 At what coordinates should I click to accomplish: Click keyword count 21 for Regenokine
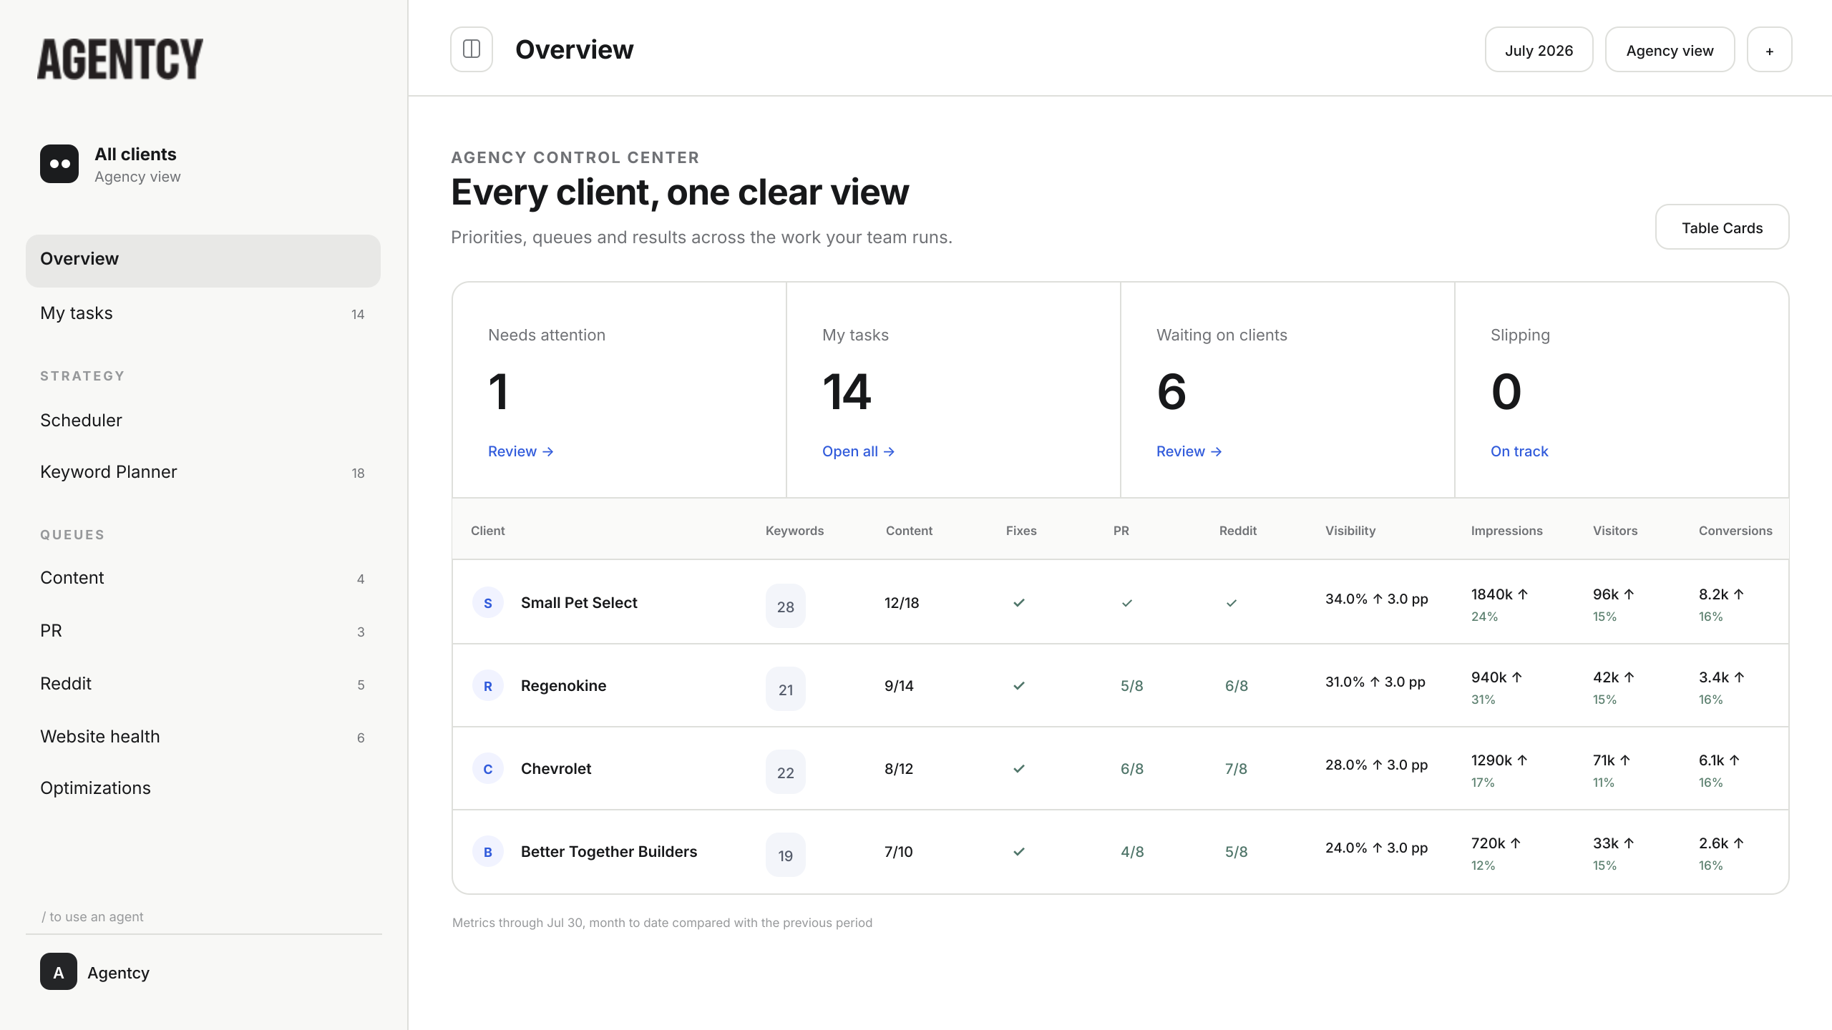(786, 690)
